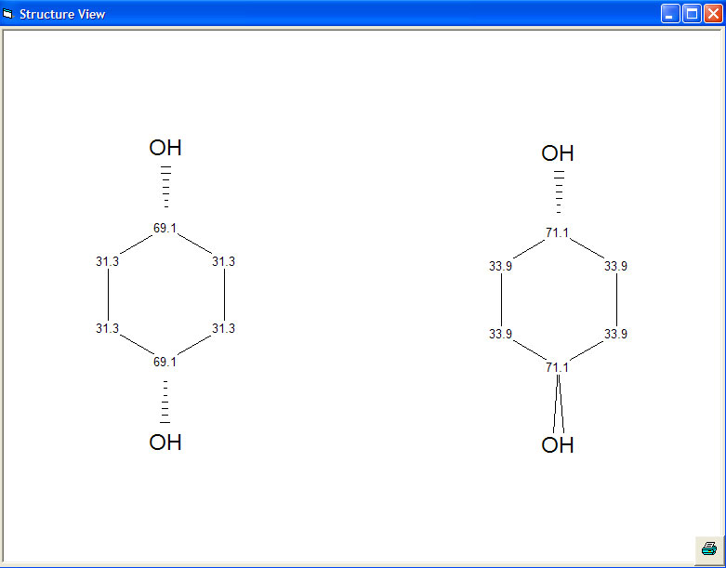Pick the lower-right 31.3 atom label
The height and width of the screenshot is (568, 726).
pyautogui.click(x=223, y=329)
